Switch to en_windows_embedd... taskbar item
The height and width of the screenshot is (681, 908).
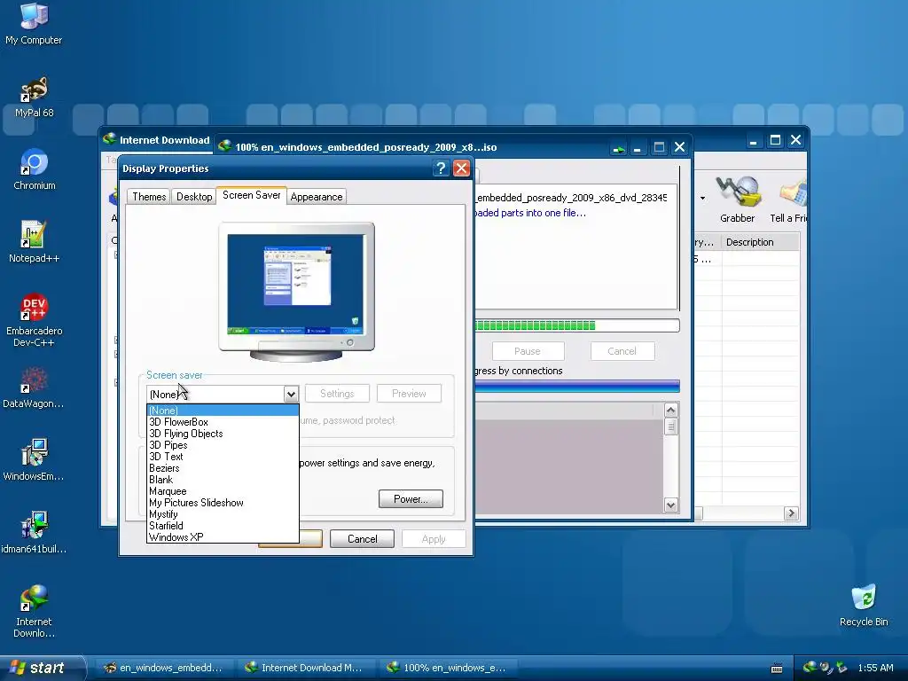[163, 668]
